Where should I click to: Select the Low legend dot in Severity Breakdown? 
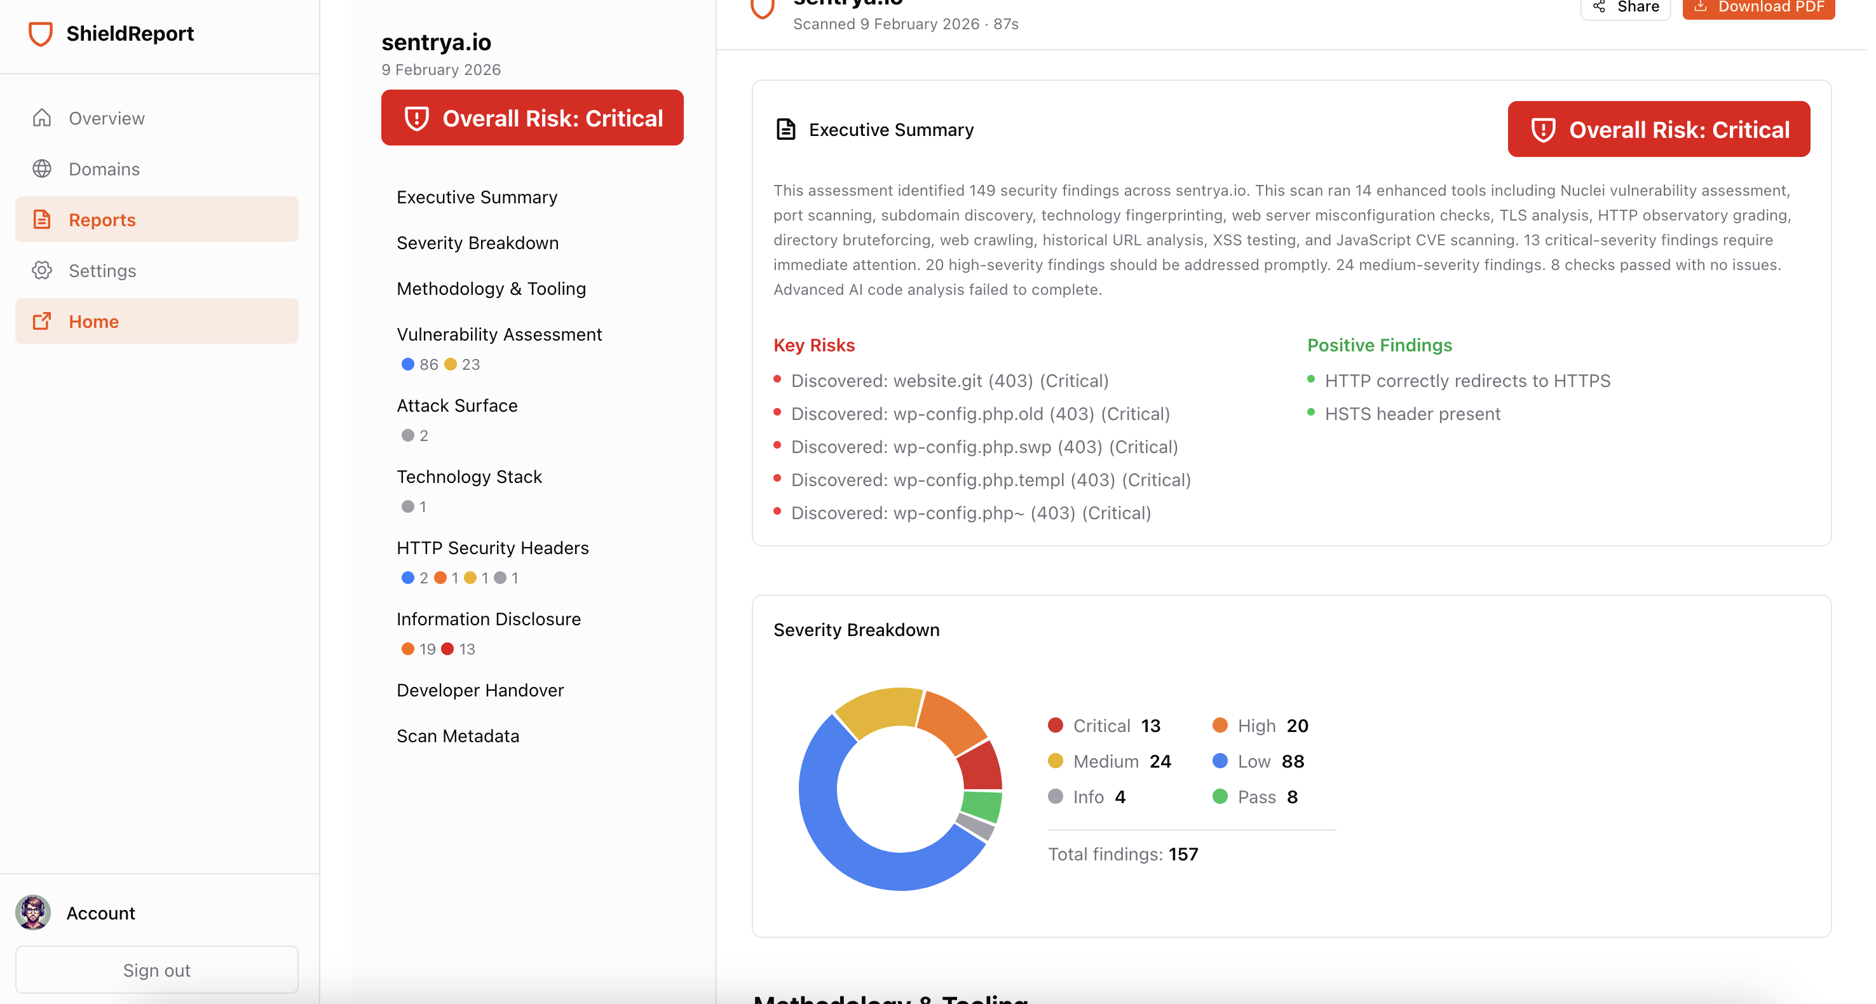tap(1220, 761)
